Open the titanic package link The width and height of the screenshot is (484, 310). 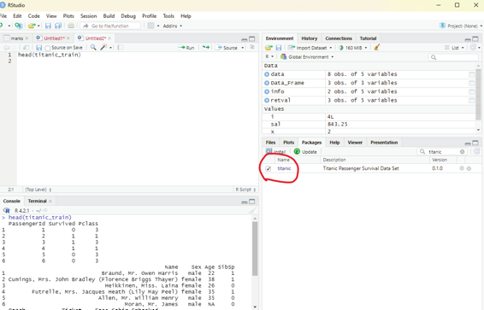coord(284,168)
